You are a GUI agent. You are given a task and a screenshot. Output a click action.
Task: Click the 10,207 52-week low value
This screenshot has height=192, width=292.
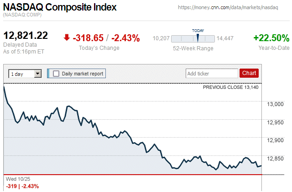(161, 38)
